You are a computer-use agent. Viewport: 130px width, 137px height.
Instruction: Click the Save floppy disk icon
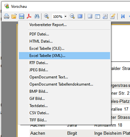point(22,17)
